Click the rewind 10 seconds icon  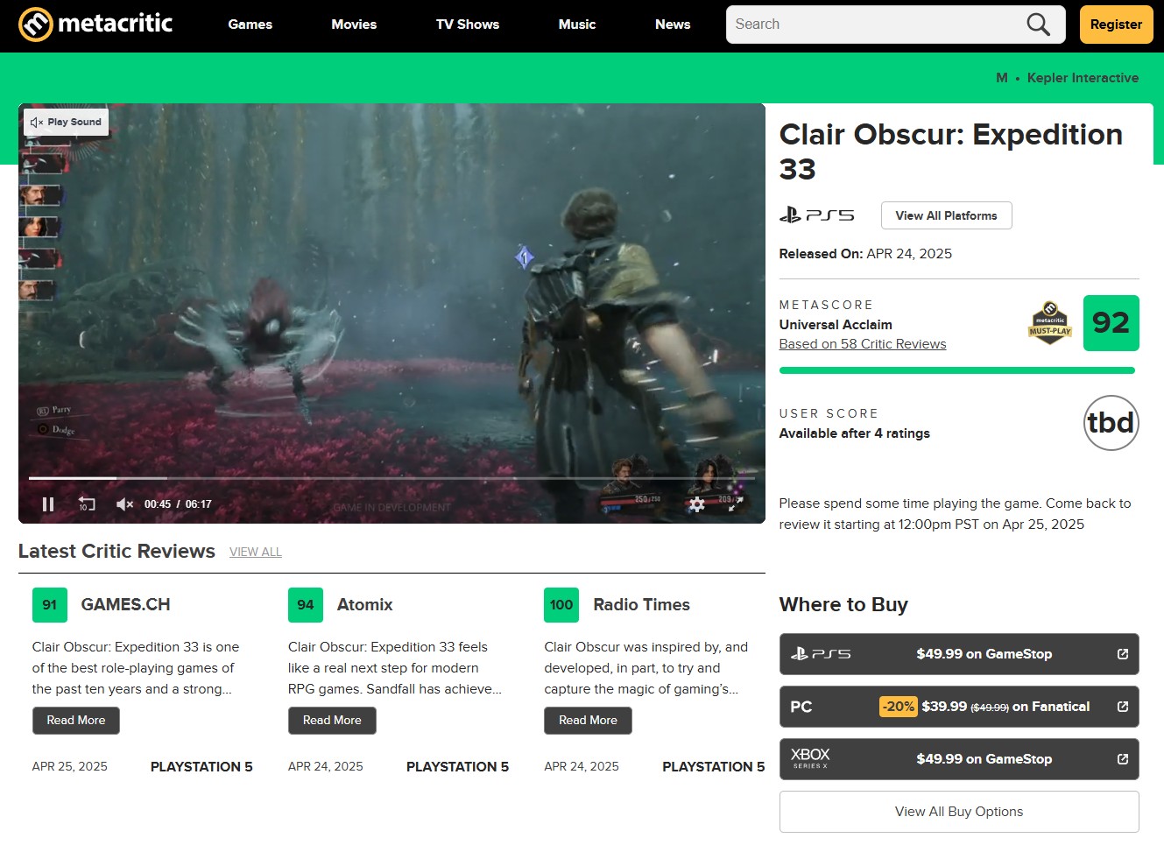point(85,504)
